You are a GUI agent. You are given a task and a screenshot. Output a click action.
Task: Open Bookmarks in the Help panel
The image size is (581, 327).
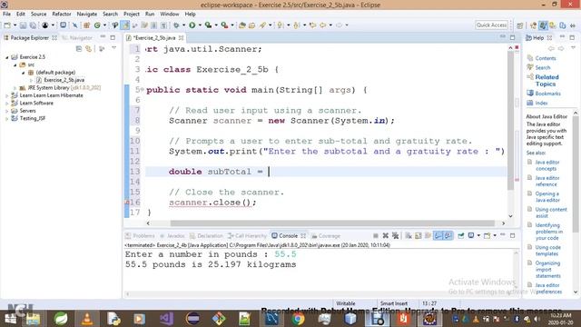click(547, 94)
